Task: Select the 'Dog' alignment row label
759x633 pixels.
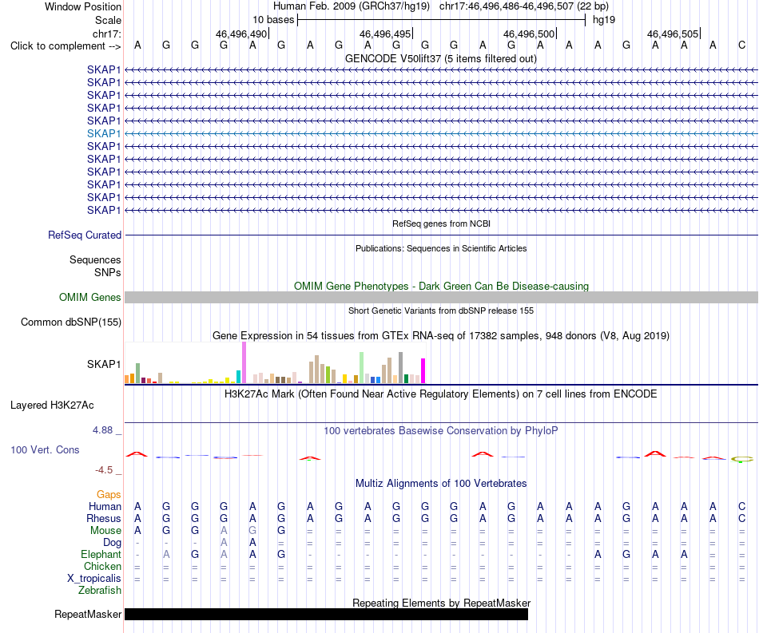Action: pos(112,543)
